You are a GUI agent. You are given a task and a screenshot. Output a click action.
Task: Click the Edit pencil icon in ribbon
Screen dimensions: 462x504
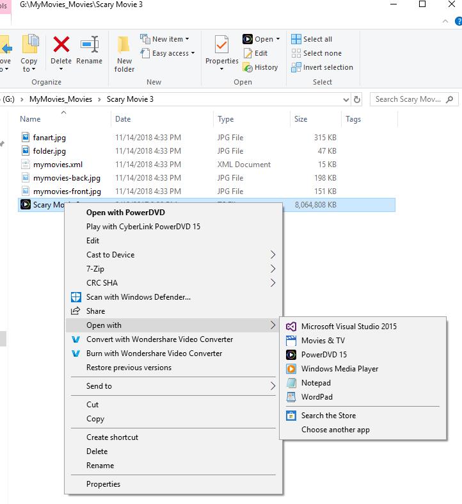point(248,53)
